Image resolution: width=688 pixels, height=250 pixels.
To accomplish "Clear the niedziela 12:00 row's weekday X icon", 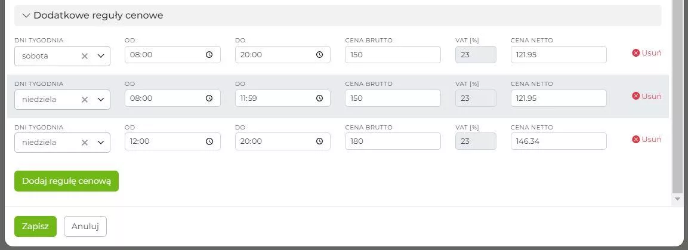I will coord(85,143).
